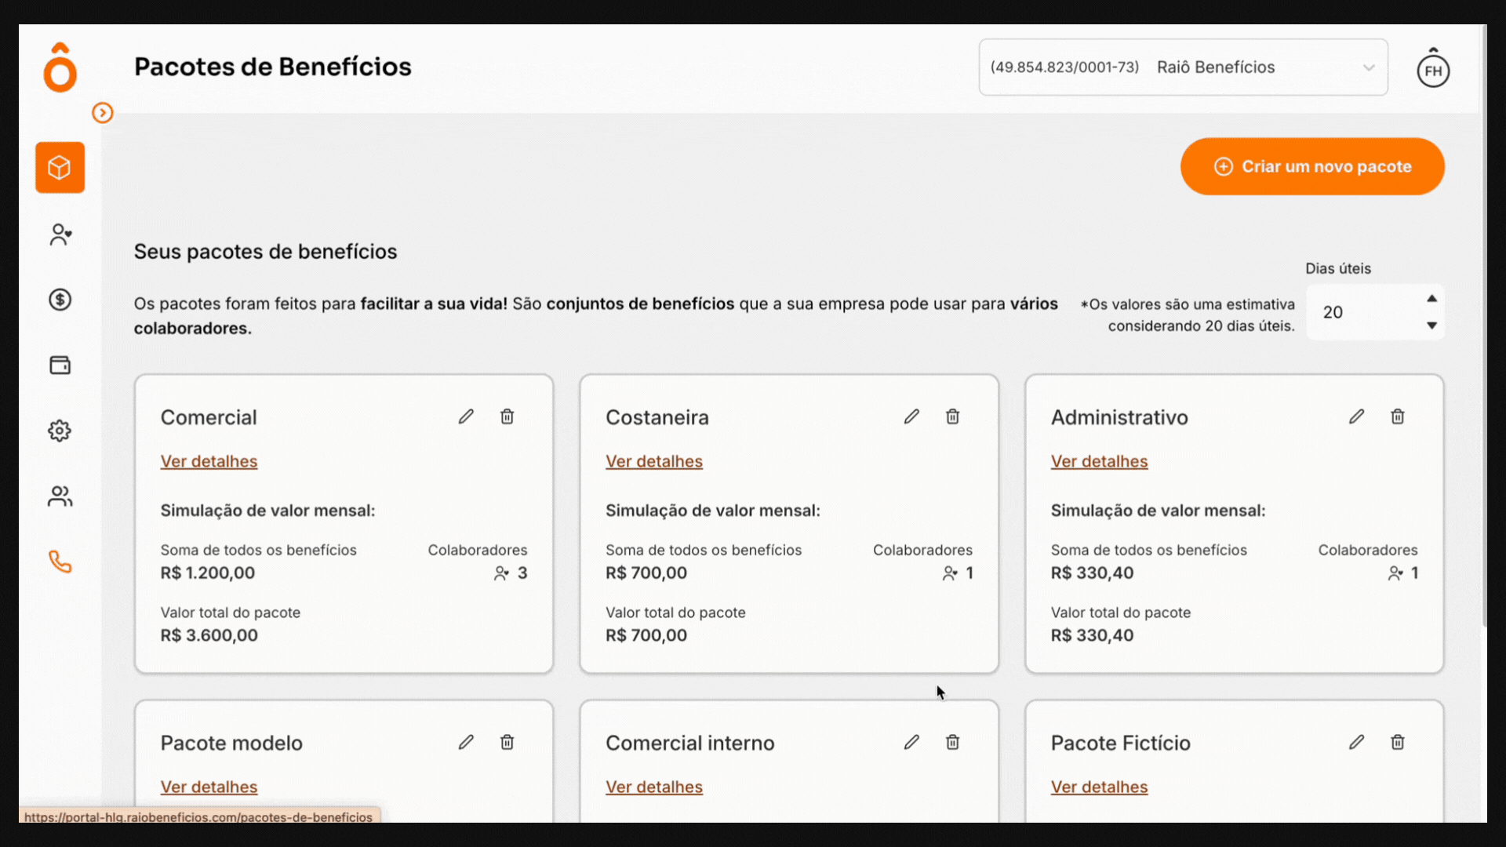
Task: Open Ver detalhes for Administrativo package
Action: click(1099, 461)
